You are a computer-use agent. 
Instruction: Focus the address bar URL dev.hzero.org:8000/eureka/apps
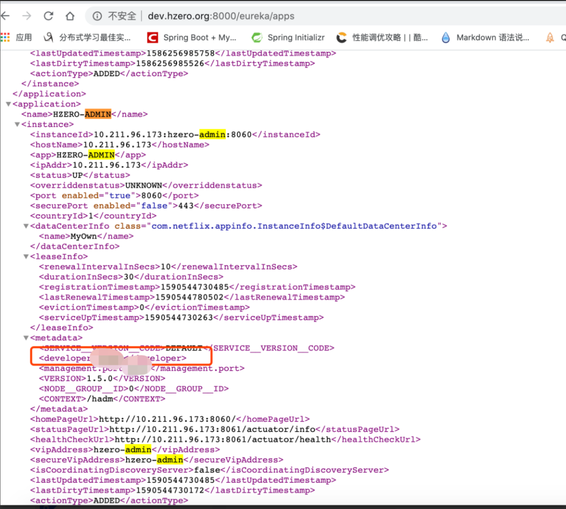point(221,16)
